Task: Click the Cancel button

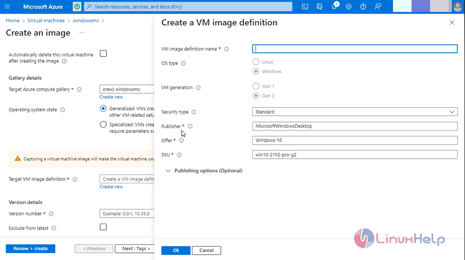Action: 206,250
